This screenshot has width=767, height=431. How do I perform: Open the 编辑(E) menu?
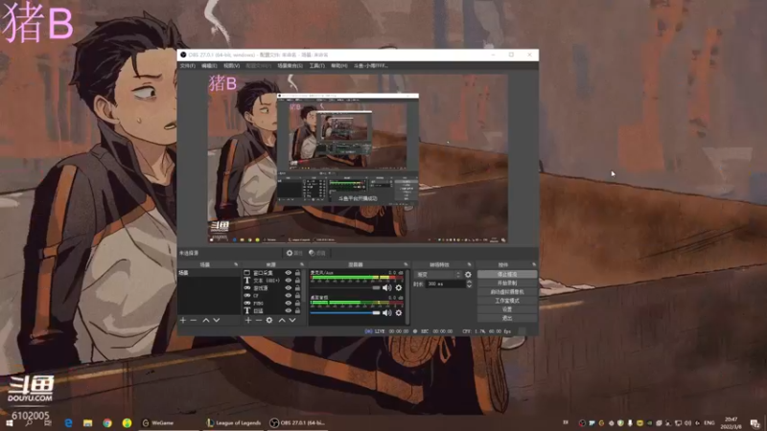pyautogui.click(x=209, y=65)
